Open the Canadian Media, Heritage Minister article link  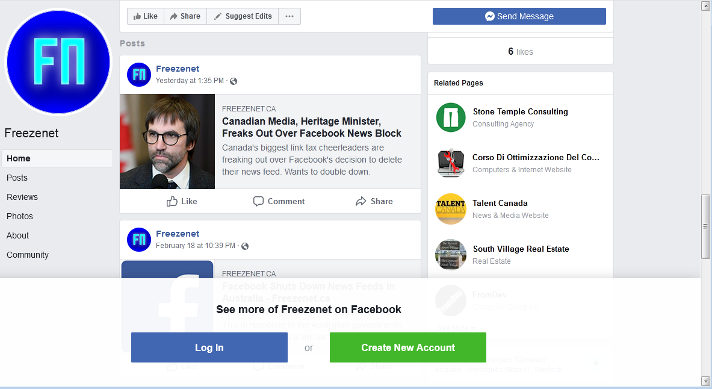(312, 127)
